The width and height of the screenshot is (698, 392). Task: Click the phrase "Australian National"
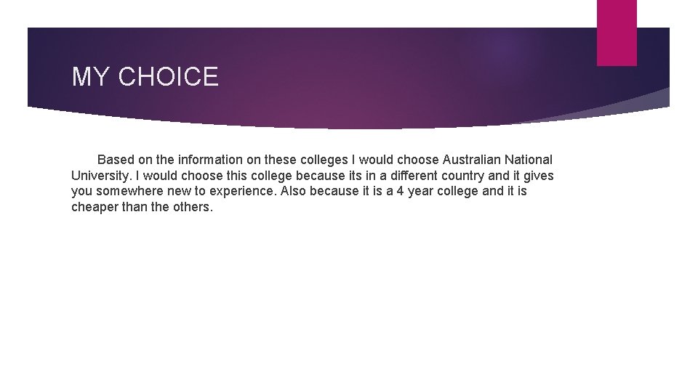coord(497,160)
